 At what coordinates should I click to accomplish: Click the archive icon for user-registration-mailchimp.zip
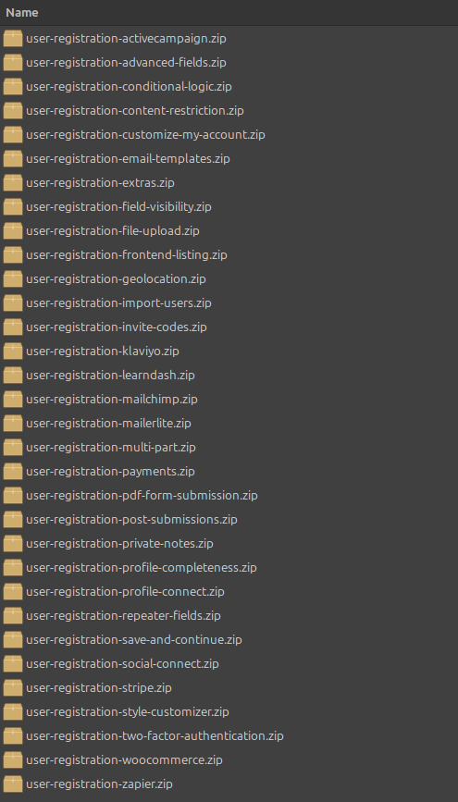(x=13, y=399)
